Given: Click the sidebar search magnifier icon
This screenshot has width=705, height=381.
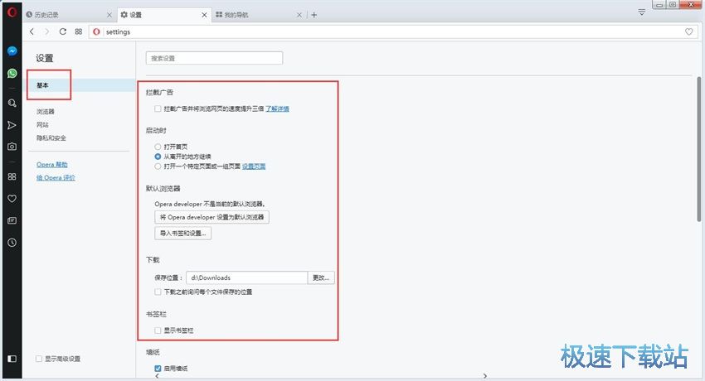Looking at the screenshot, I should [12, 104].
